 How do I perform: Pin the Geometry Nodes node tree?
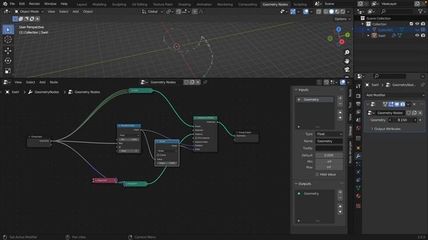[x=205, y=82]
